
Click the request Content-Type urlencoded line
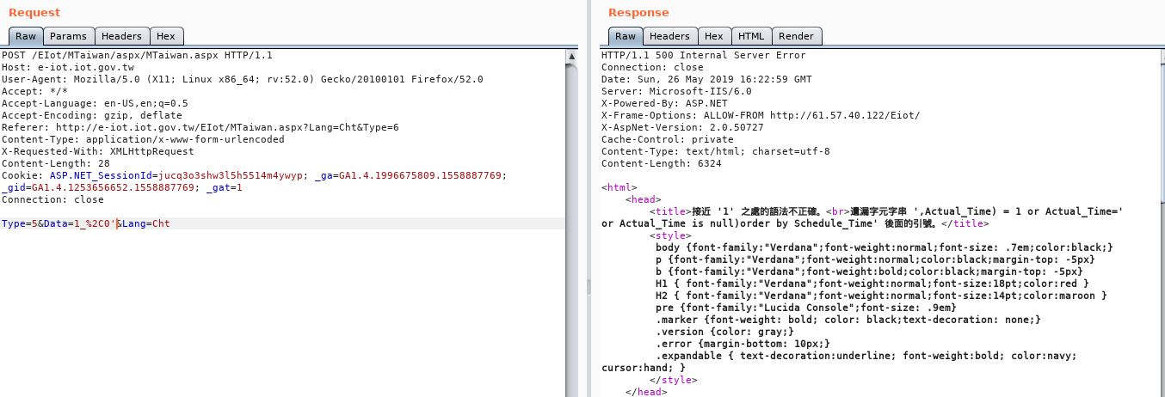point(143,139)
